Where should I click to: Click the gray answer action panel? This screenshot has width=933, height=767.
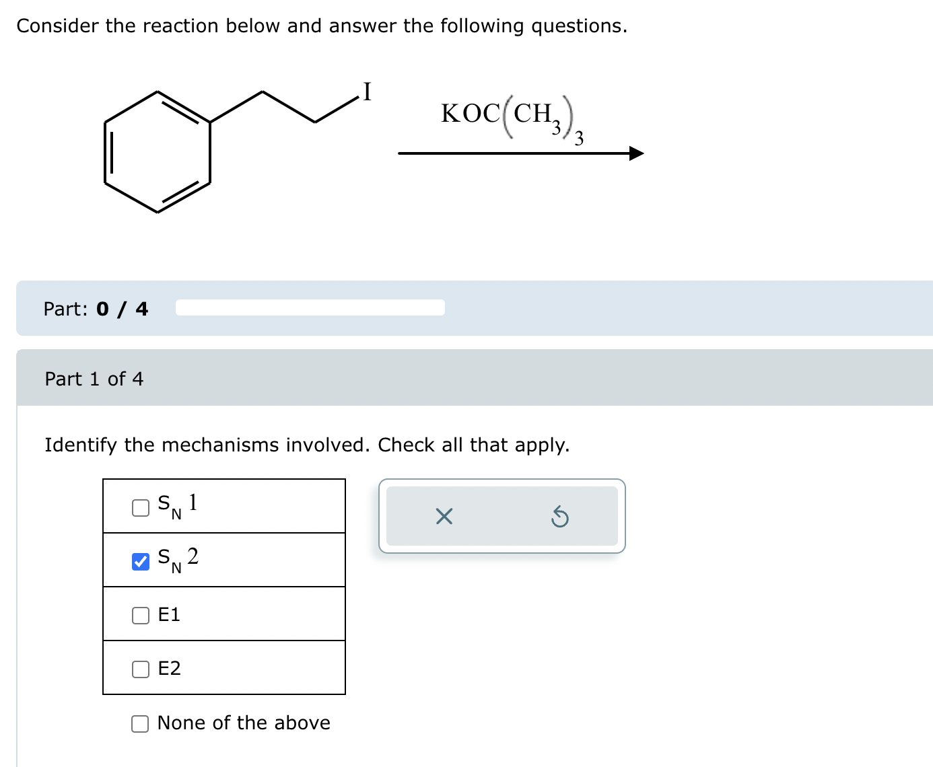tap(502, 517)
